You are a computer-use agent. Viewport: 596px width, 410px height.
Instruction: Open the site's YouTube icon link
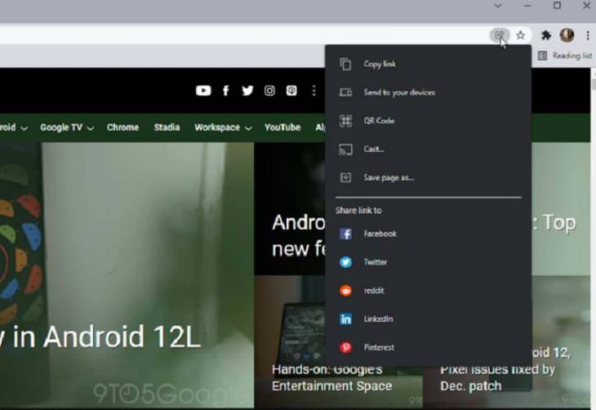pyautogui.click(x=203, y=91)
